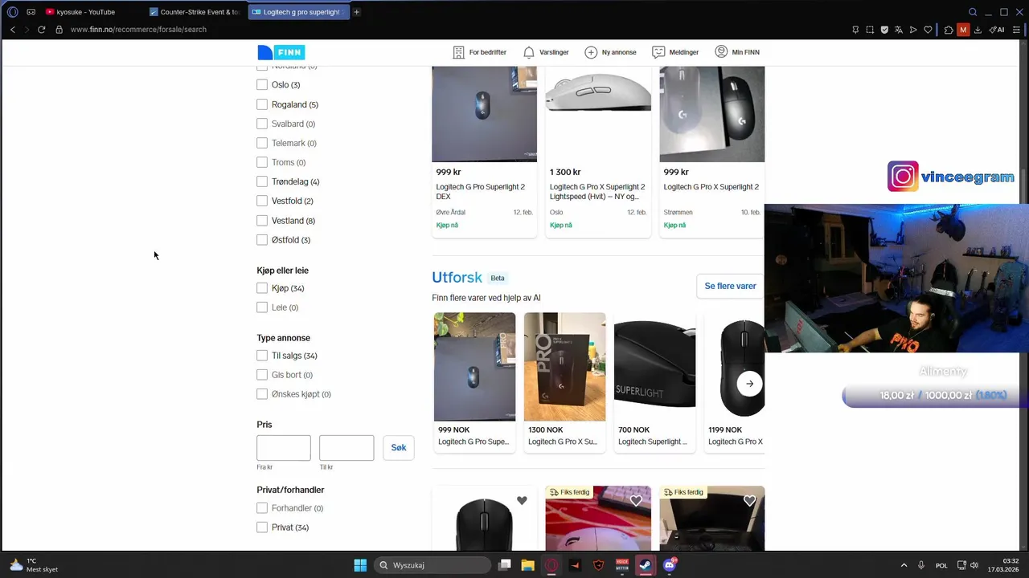Screen dimensions: 1029x578
Task: Reload the page with the refresh icon
Action: pyautogui.click(x=41, y=30)
